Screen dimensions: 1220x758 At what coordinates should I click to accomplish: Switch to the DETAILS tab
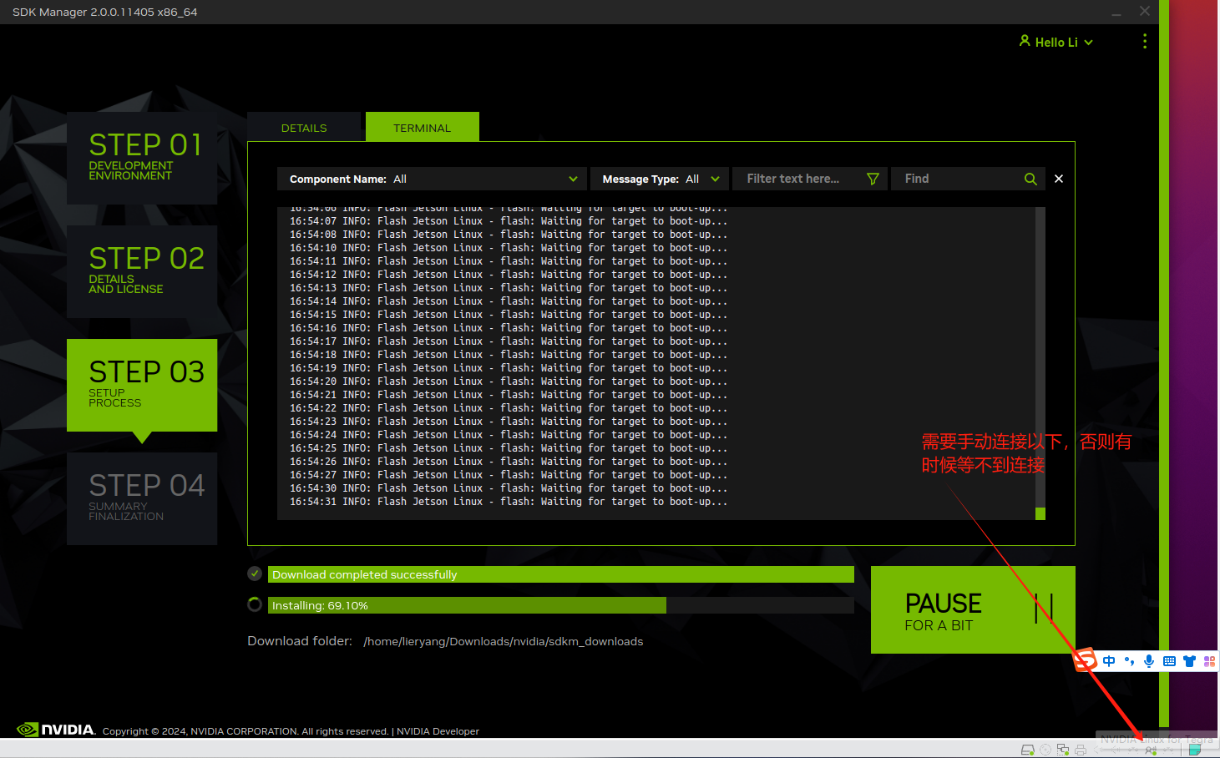pos(304,128)
